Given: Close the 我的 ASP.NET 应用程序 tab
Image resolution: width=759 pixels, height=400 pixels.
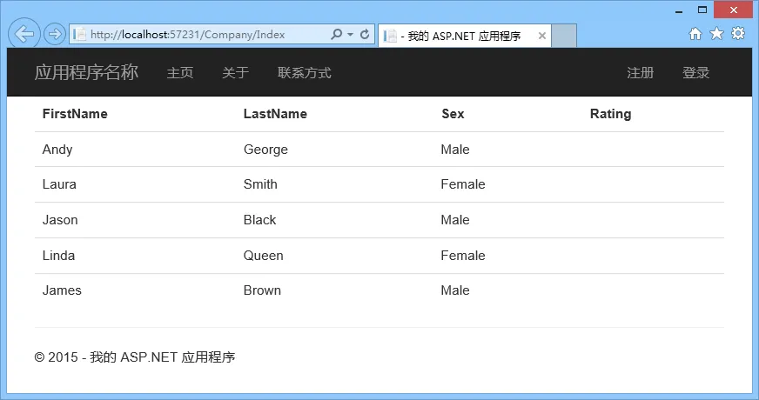Looking at the screenshot, I should pos(542,36).
